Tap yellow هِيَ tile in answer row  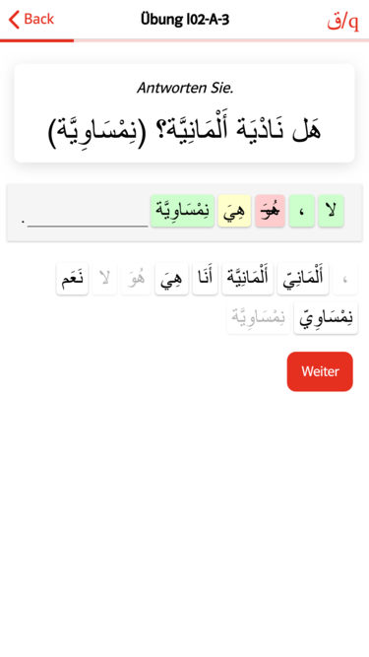[234, 211]
